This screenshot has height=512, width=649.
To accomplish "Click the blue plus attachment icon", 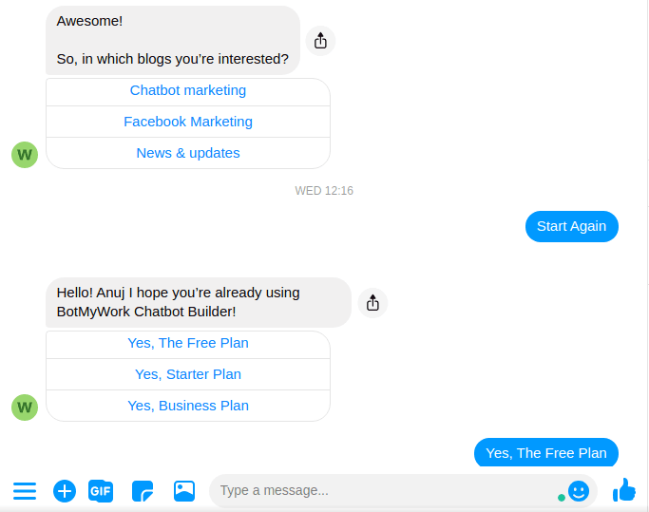I will tap(65, 491).
